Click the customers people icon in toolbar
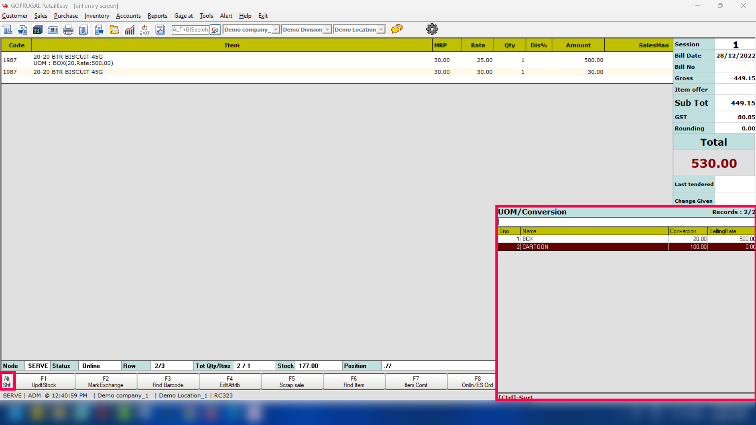This screenshot has width=756, height=425. (x=37, y=30)
